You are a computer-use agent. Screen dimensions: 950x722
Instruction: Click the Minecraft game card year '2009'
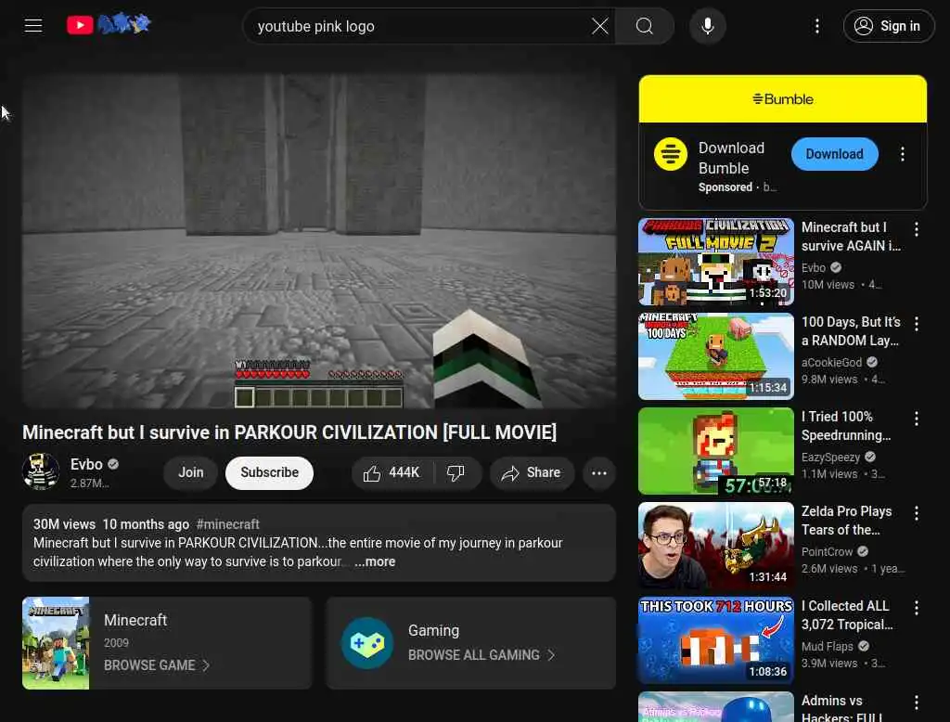(116, 642)
